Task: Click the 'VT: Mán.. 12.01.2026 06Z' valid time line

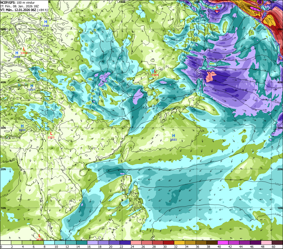Action: coord(18,10)
